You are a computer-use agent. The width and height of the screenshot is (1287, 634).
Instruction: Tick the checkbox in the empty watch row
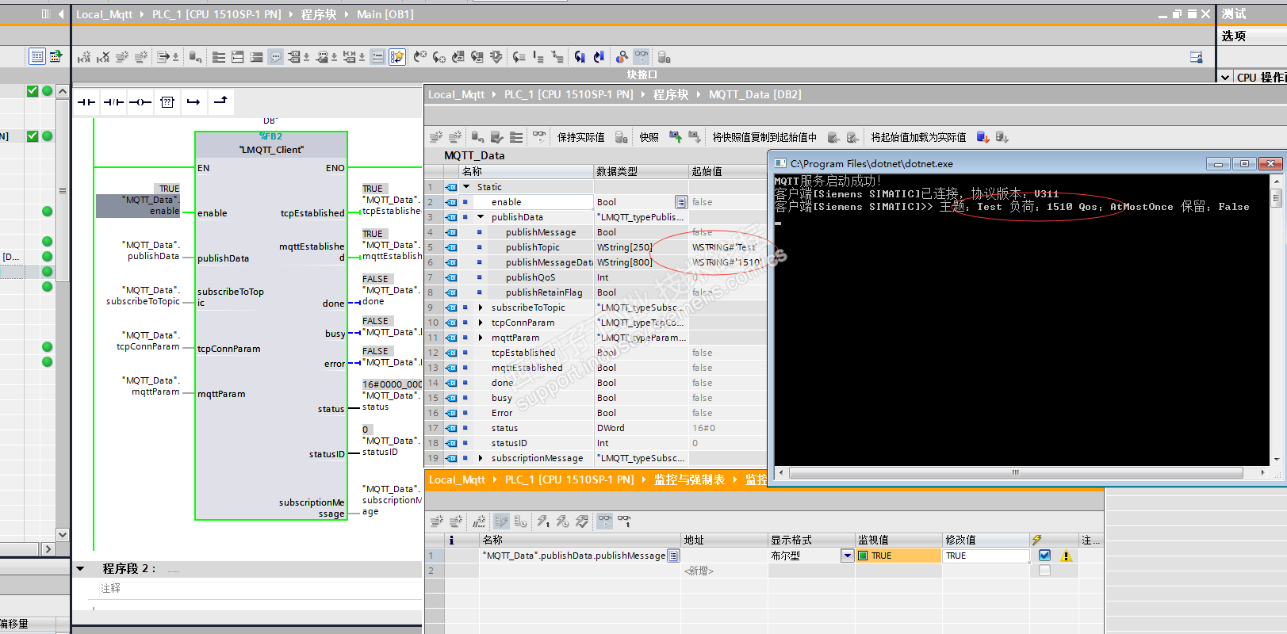click(1044, 571)
